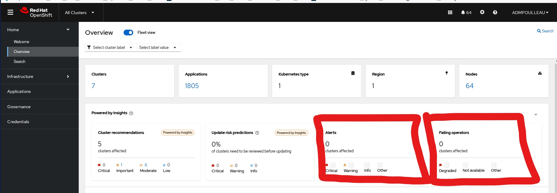Image resolution: width=557 pixels, height=193 pixels.
Task: Click Critical icon in Update risk predictions
Action: (213, 165)
